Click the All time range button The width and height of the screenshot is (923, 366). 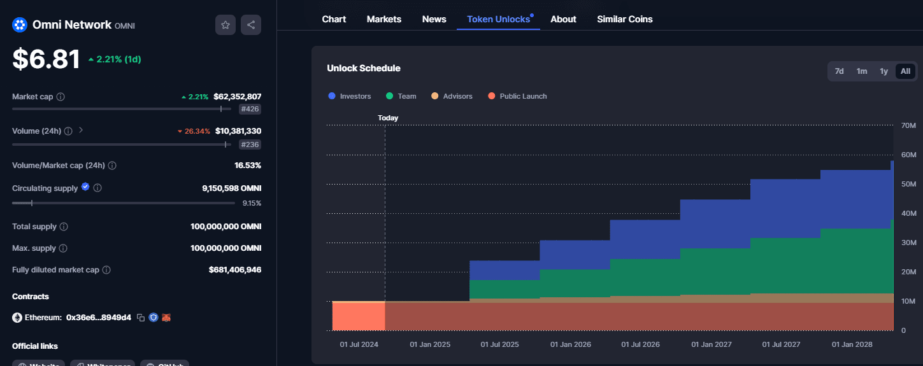pyautogui.click(x=905, y=71)
